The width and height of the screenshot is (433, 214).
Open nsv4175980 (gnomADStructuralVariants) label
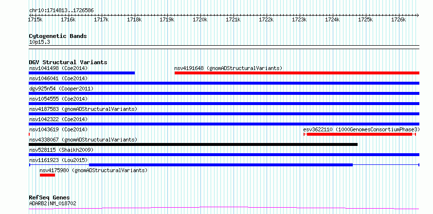click(x=93, y=170)
